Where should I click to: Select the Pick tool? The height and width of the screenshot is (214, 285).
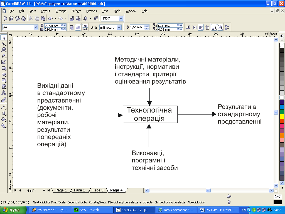point(4,38)
